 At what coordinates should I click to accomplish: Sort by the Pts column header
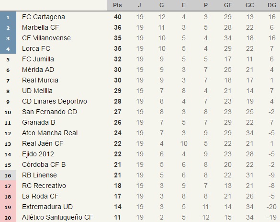click(x=117, y=5)
